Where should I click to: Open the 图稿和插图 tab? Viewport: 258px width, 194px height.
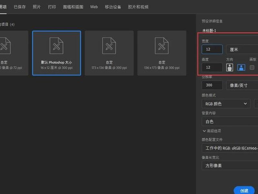point(73,7)
